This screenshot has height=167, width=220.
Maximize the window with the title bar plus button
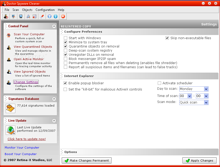209,3
